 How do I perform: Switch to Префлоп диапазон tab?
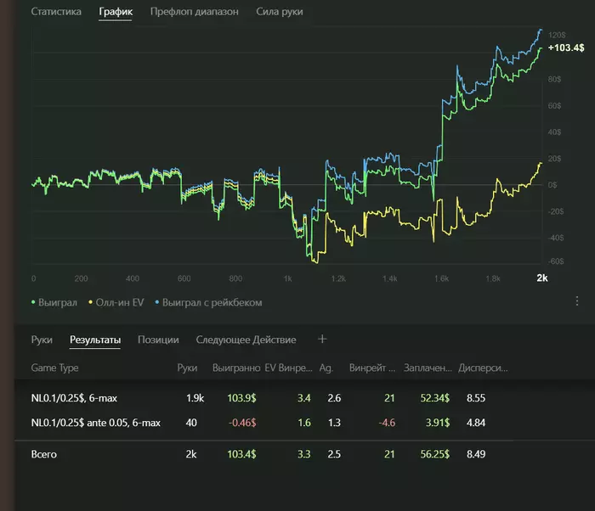click(x=195, y=12)
